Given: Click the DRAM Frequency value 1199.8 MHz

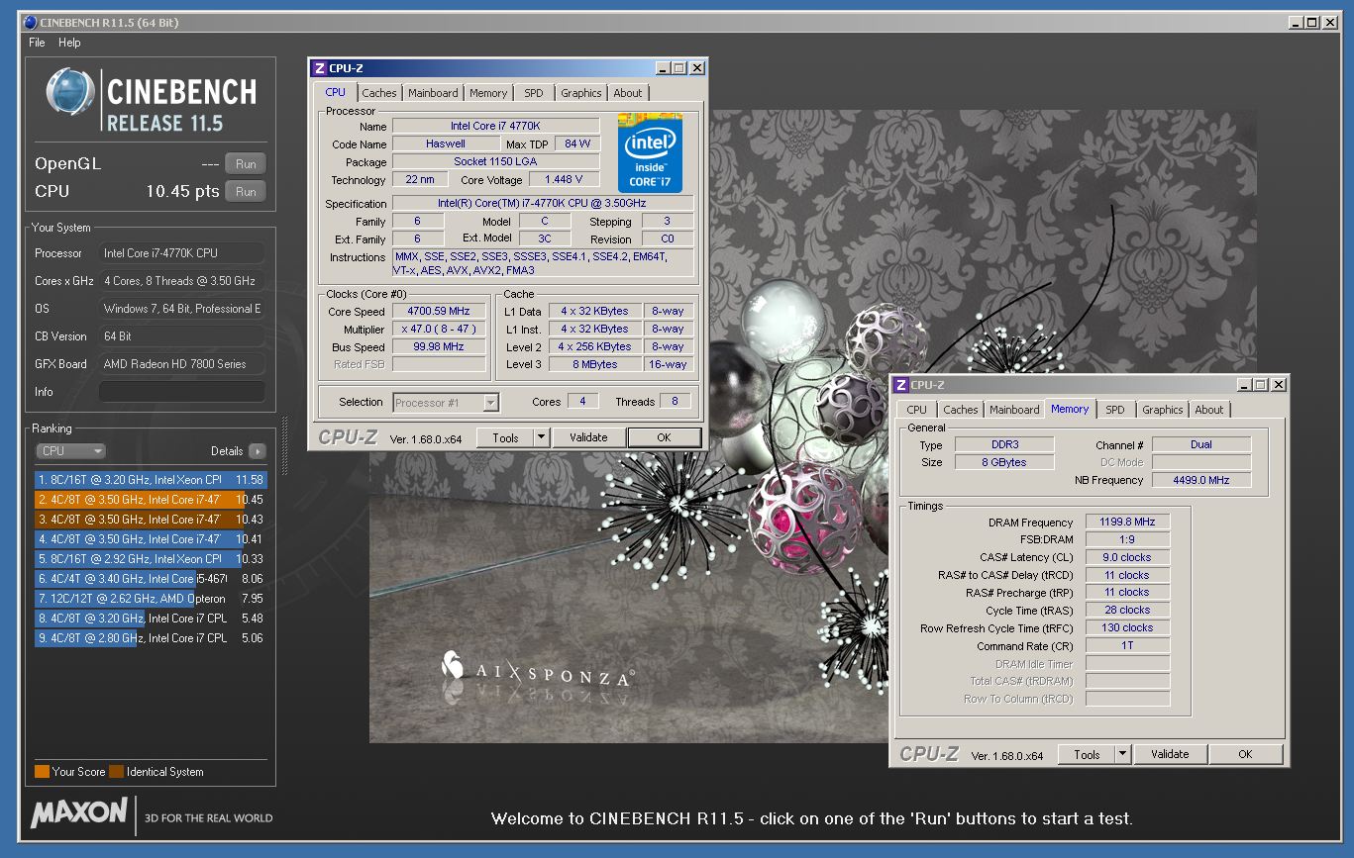Looking at the screenshot, I should [x=1127, y=522].
